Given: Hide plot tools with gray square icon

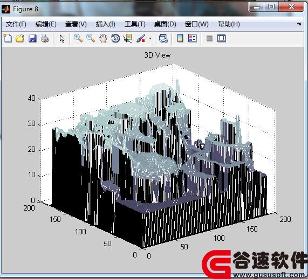Looking at the screenshot, I should coord(209,38).
